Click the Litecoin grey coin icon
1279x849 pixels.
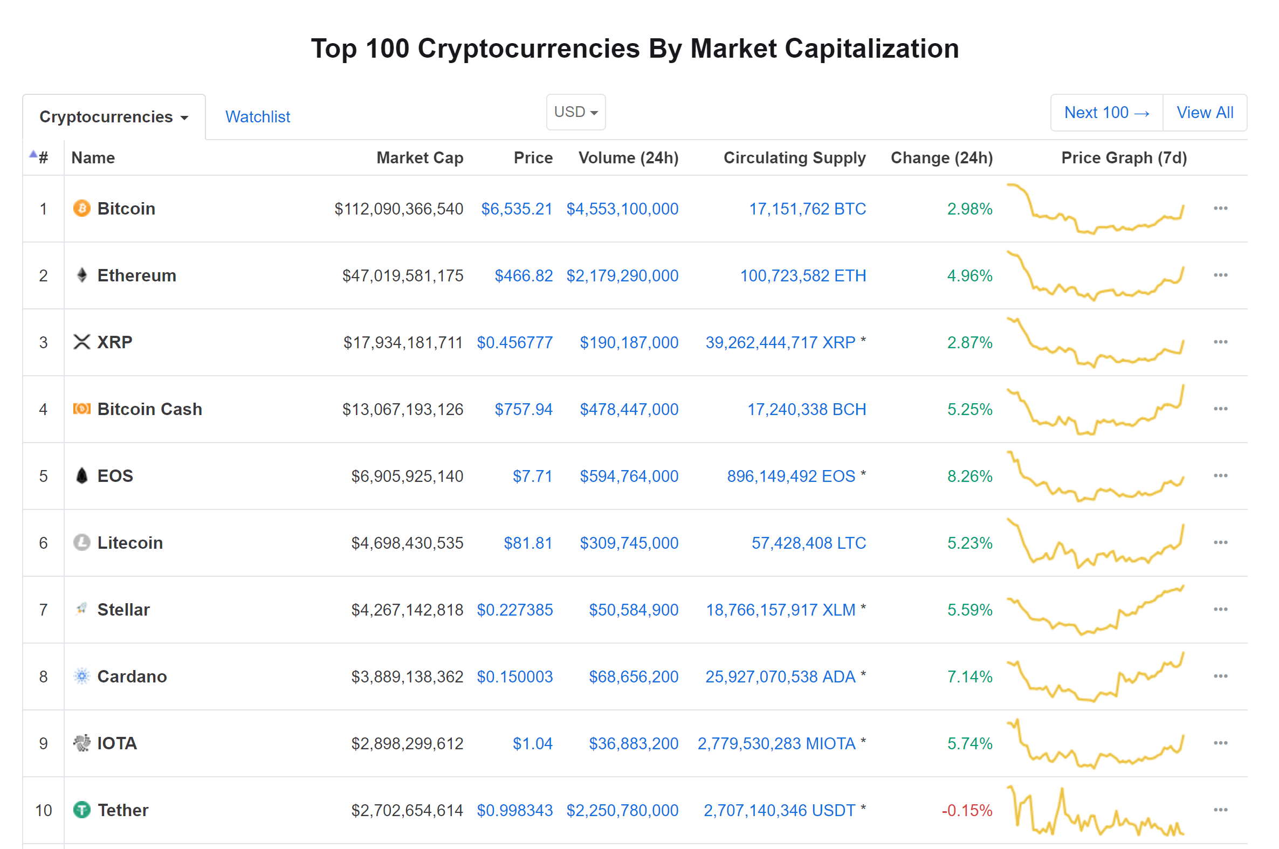coord(82,542)
